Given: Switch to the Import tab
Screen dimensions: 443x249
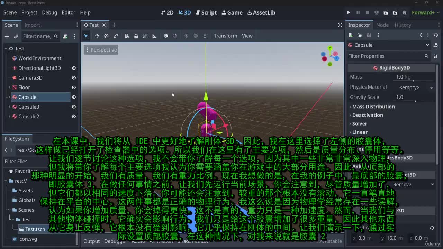Looking at the screenshot, I should (32, 25).
